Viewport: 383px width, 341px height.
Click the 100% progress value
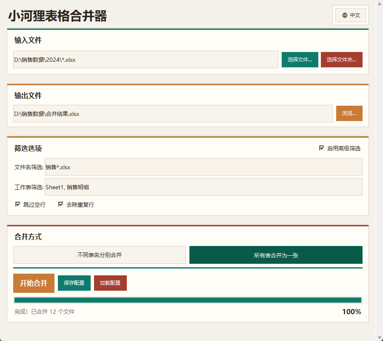tap(352, 312)
